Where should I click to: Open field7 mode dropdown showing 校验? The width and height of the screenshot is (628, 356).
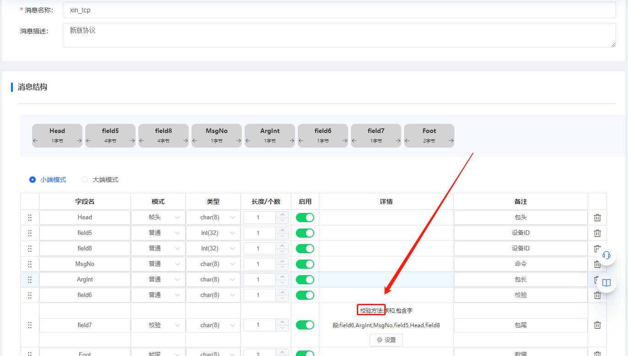[158, 325]
